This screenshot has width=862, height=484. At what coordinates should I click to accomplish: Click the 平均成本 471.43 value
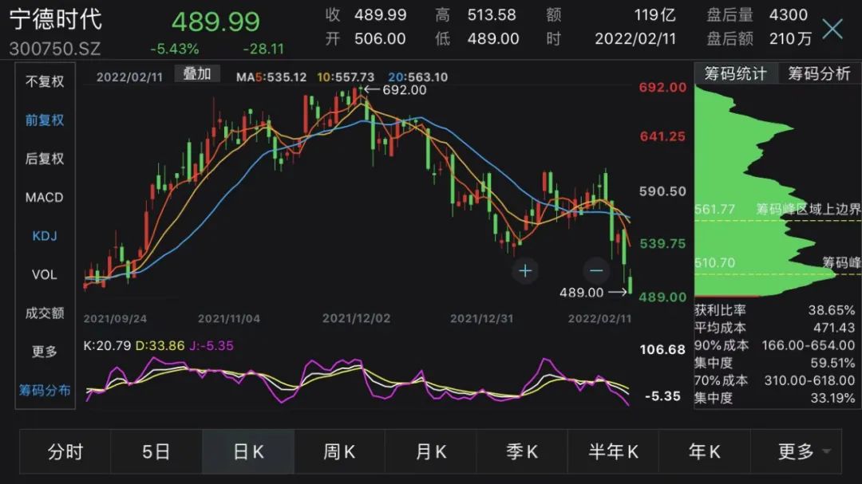834,328
